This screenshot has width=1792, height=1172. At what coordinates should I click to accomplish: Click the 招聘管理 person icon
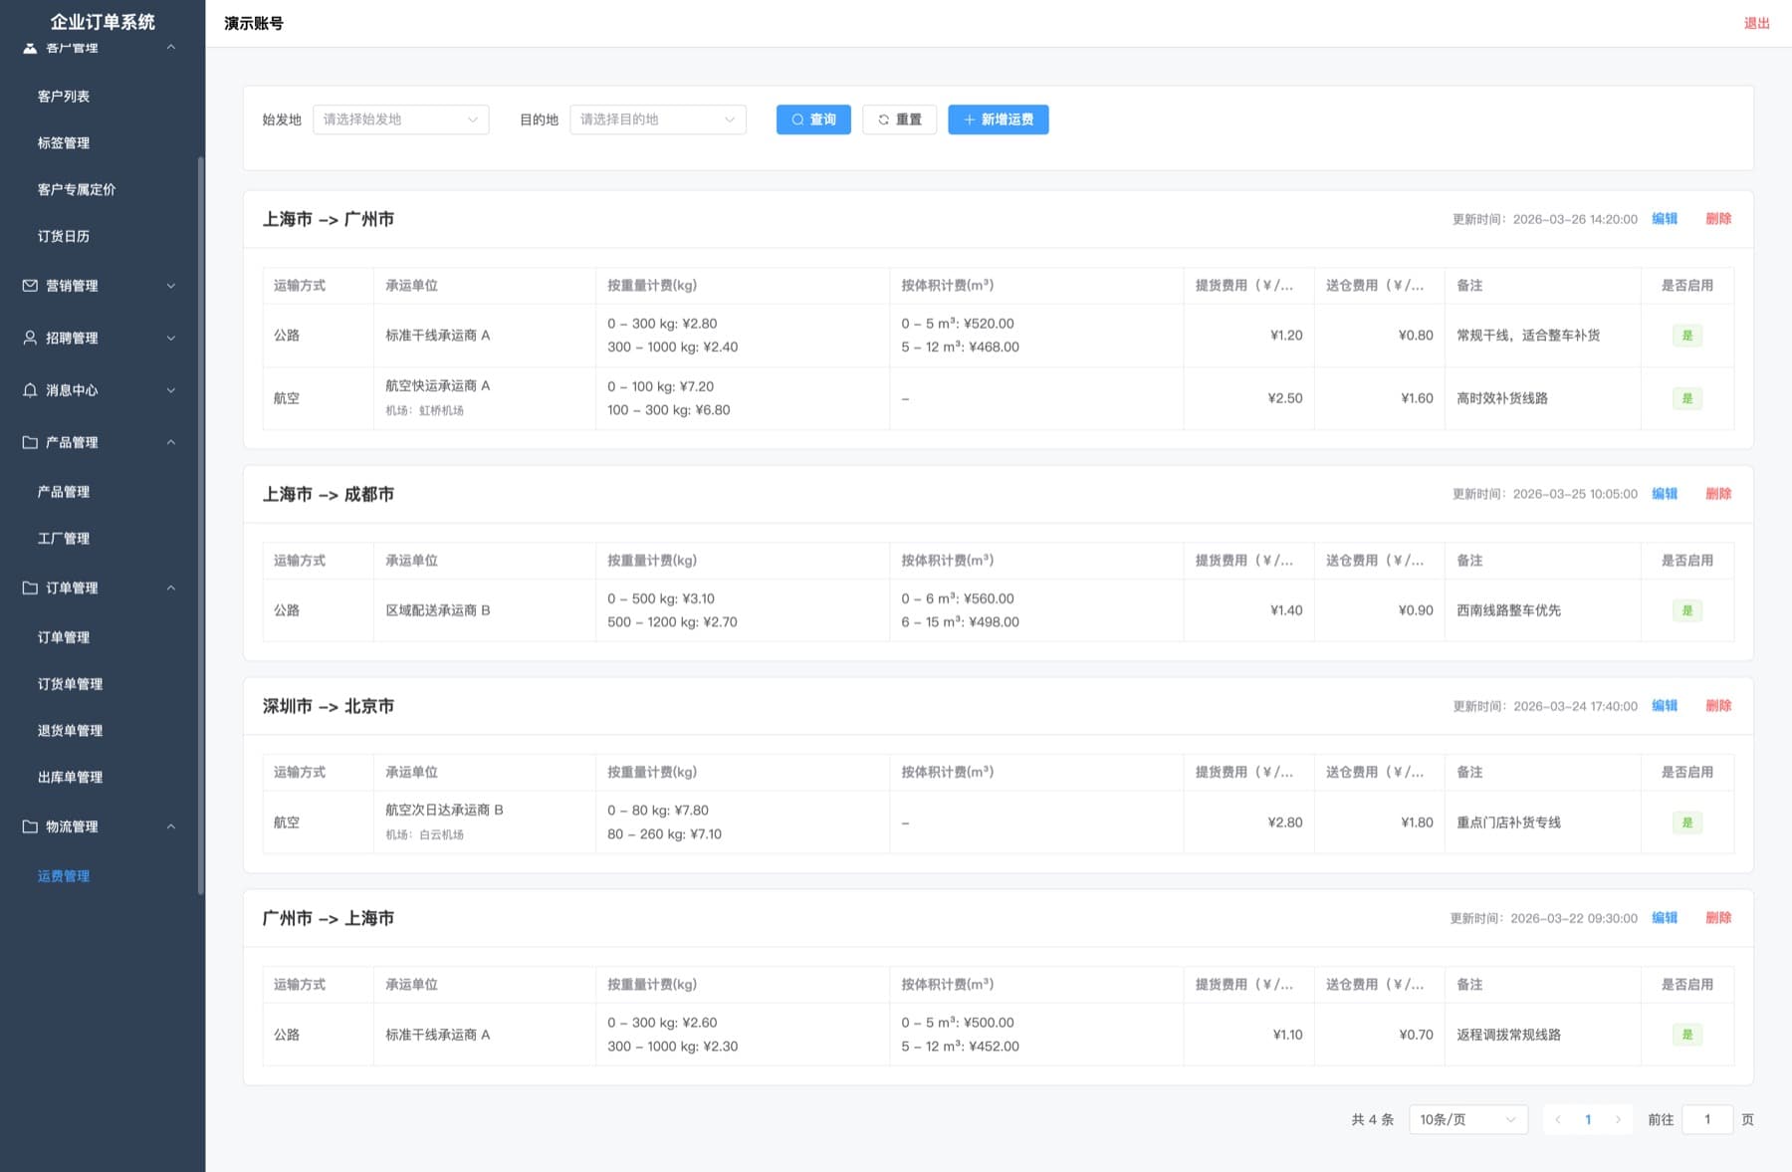30,338
